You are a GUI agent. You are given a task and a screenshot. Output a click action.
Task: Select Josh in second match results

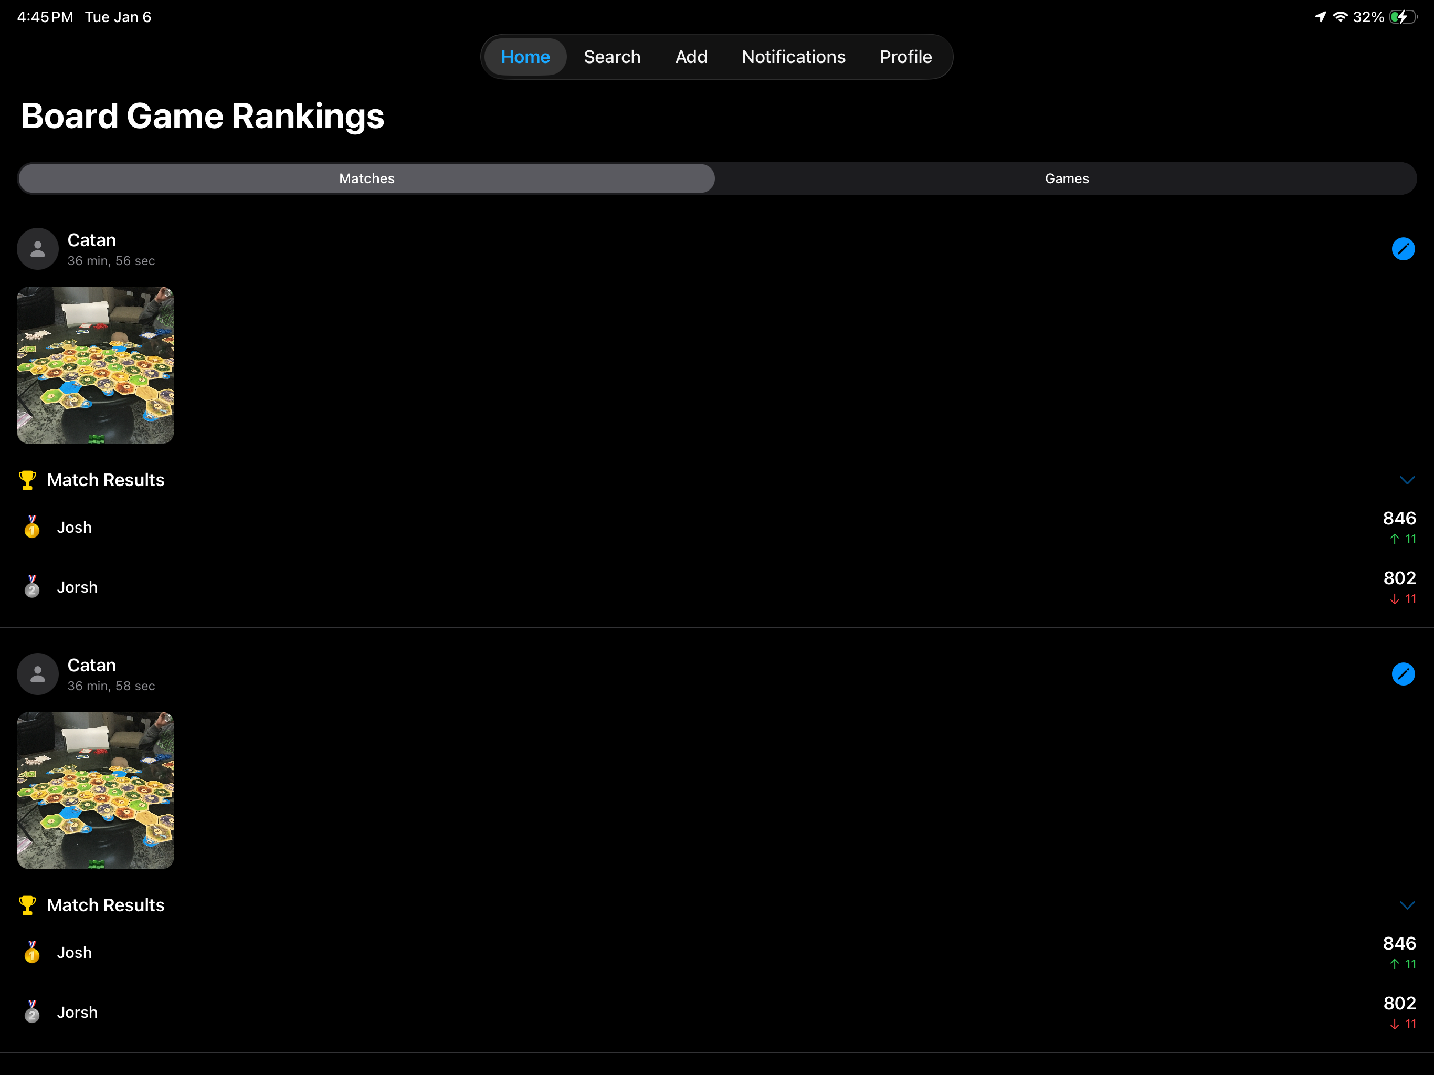75,953
